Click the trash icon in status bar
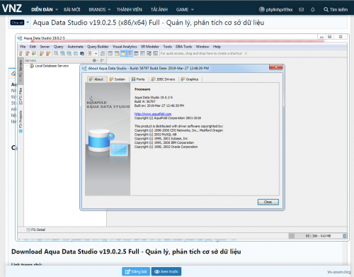 pyautogui.click(x=345, y=236)
